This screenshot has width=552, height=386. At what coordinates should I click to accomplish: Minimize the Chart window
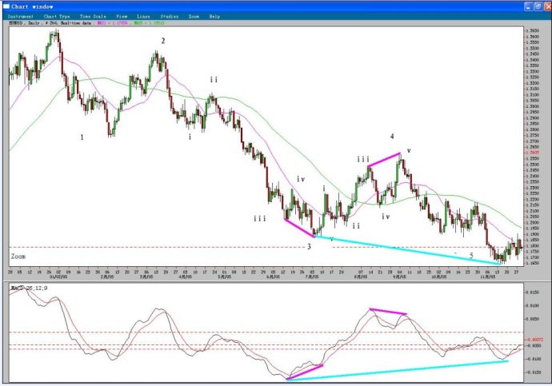point(527,6)
